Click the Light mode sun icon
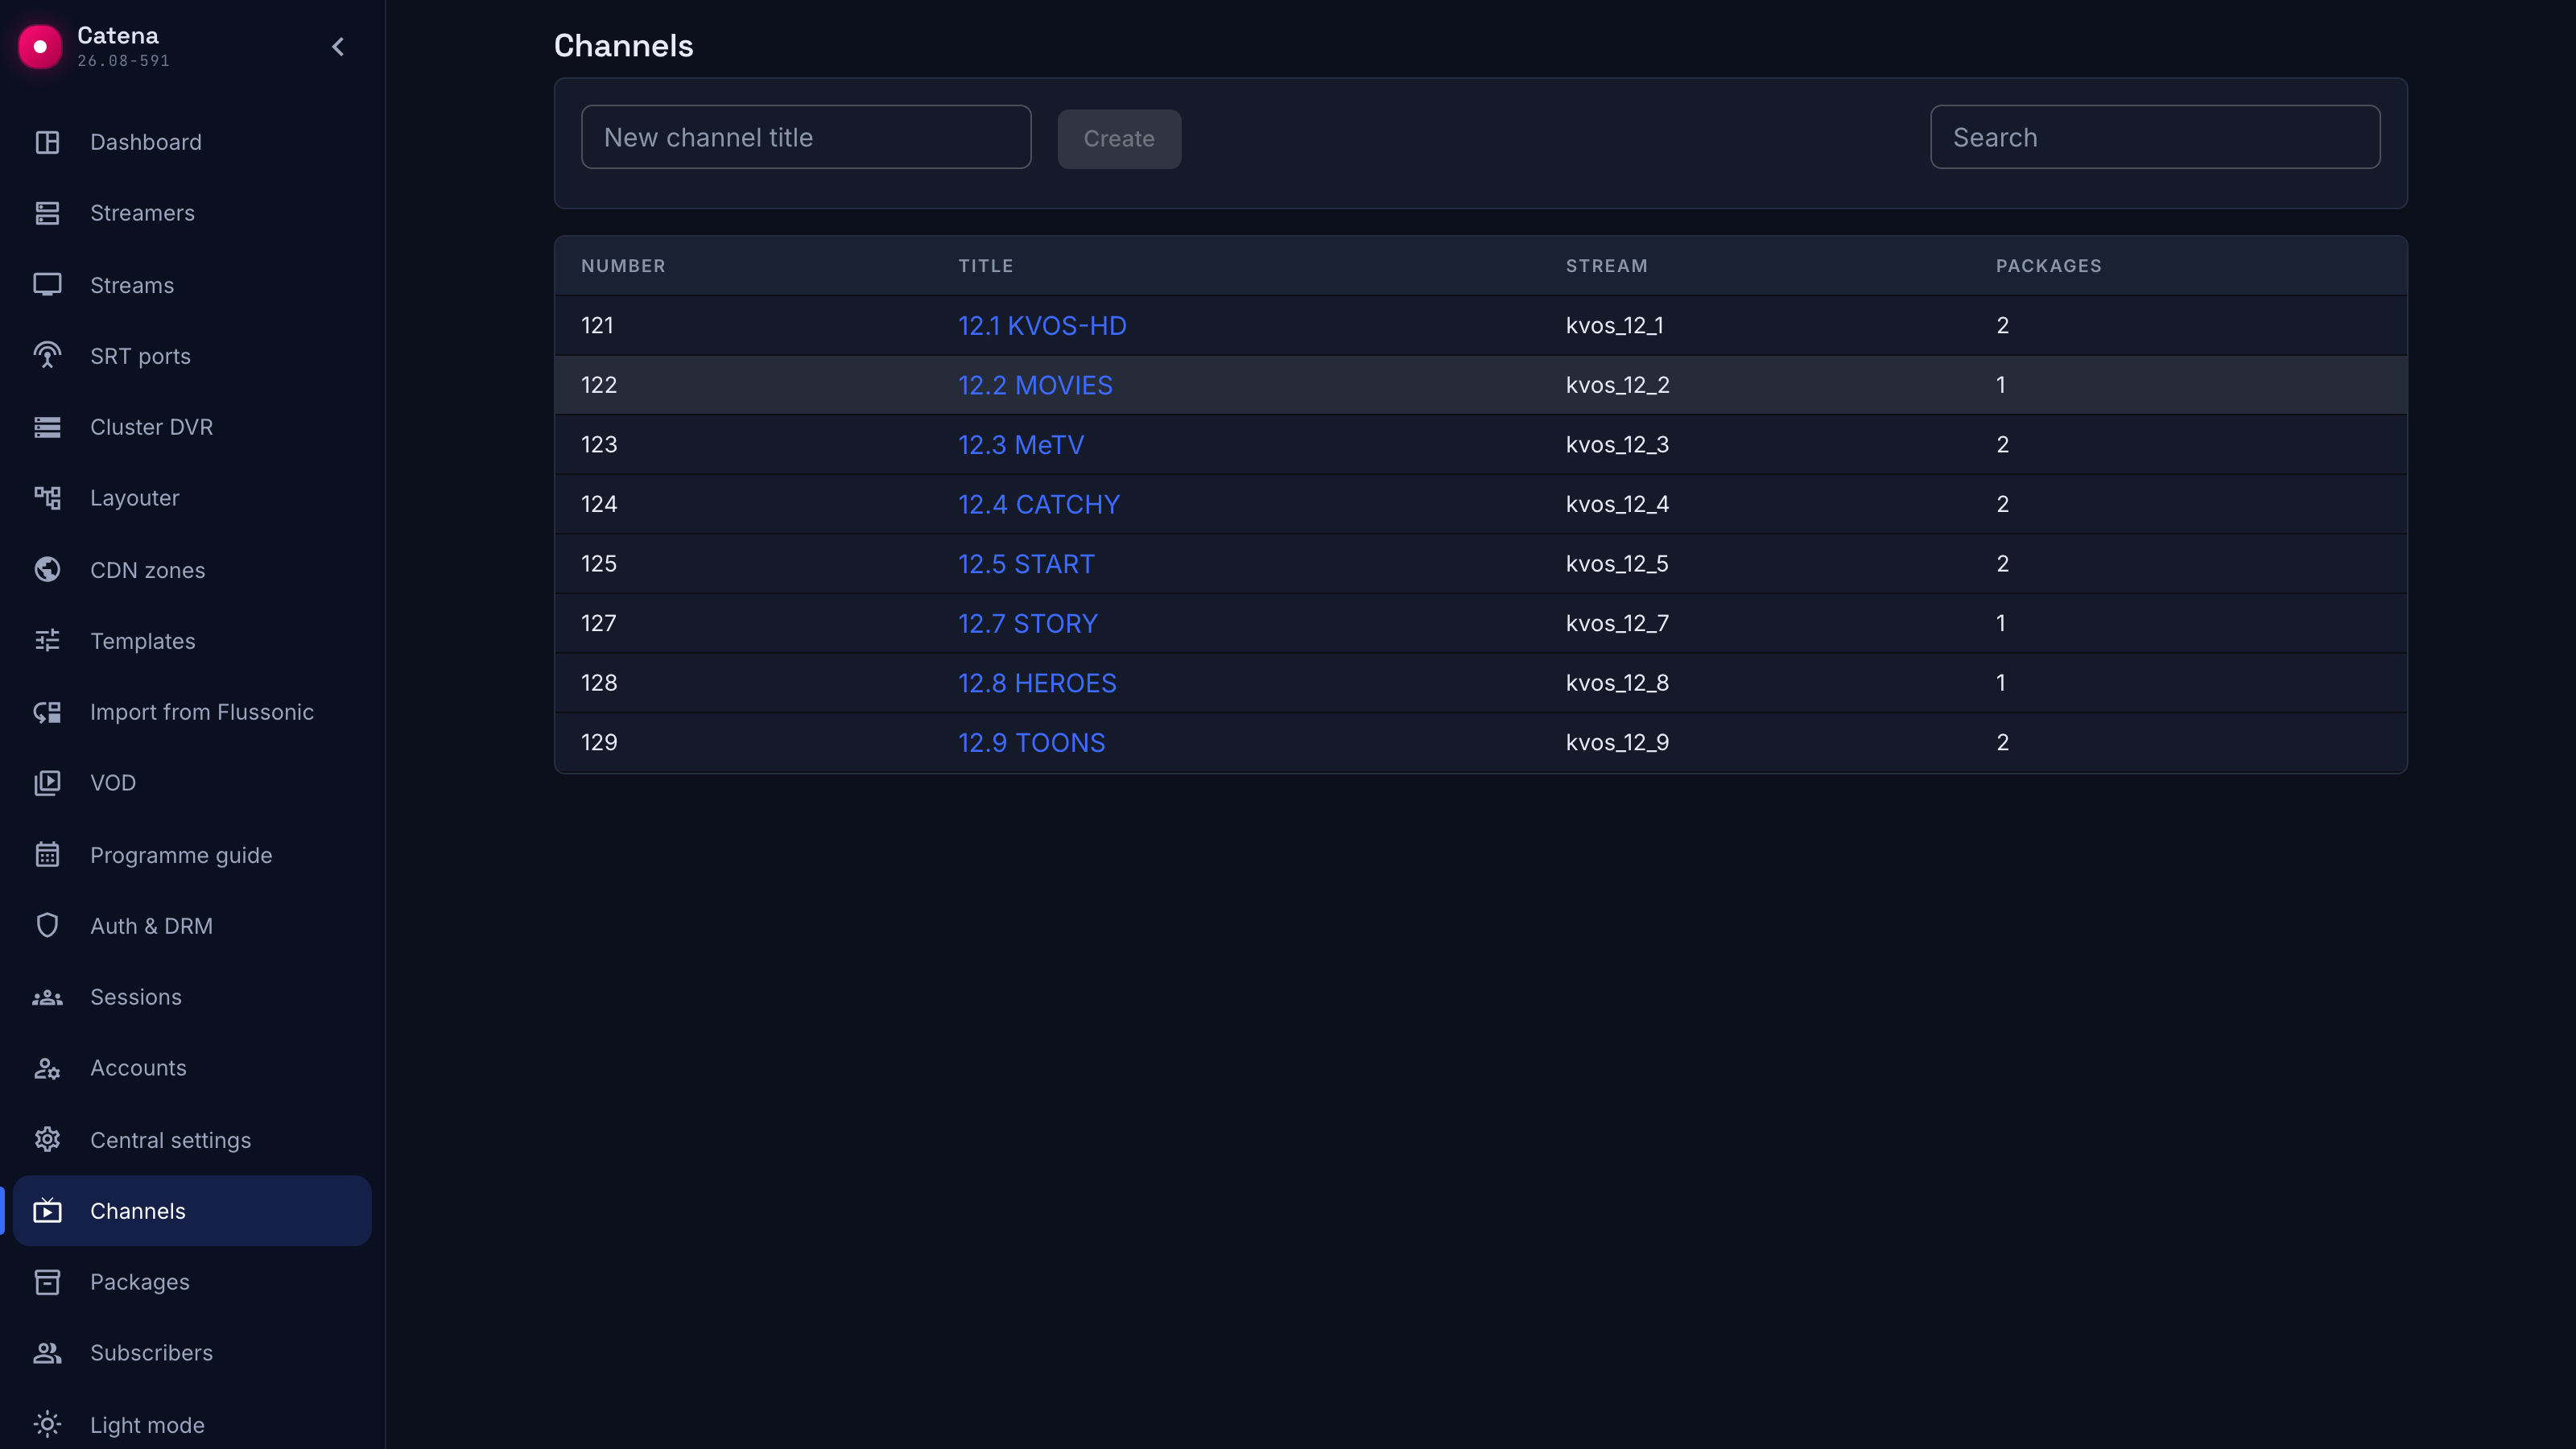The height and width of the screenshot is (1449, 2576). [47, 1424]
